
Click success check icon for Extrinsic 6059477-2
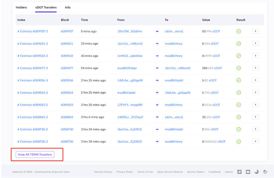239,68
